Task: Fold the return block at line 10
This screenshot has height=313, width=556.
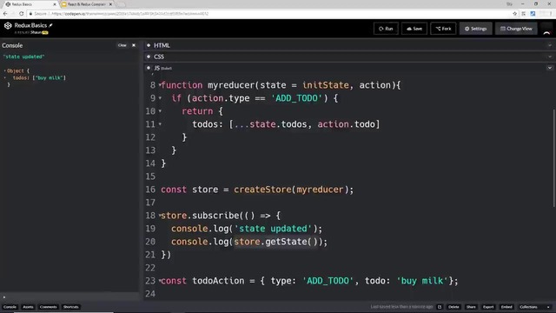Action: [160, 111]
